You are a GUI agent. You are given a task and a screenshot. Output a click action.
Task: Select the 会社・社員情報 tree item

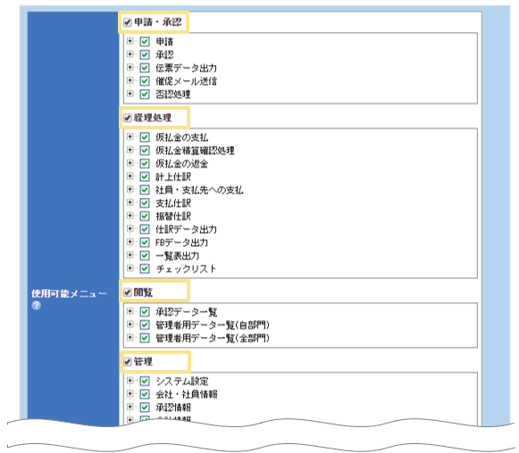pos(187,394)
